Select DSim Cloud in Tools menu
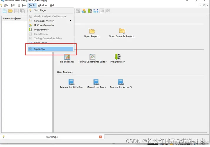The height and width of the screenshot is (147, 210). point(51,43)
